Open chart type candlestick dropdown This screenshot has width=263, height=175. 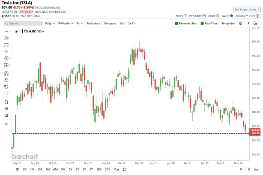pyautogui.click(x=80, y=23)
